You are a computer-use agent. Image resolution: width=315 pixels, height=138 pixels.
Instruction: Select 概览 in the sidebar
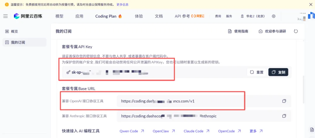coord(24,31)
